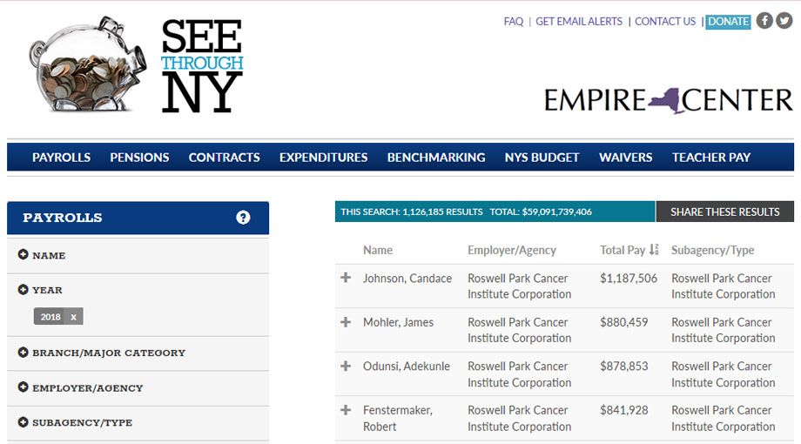Click the See Through NY piggy bank logo
The height and width of the screenshot is (444, 801).
[137, 64]
